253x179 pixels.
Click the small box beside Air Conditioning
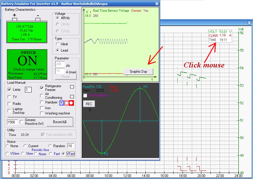(x=72, y=96)
